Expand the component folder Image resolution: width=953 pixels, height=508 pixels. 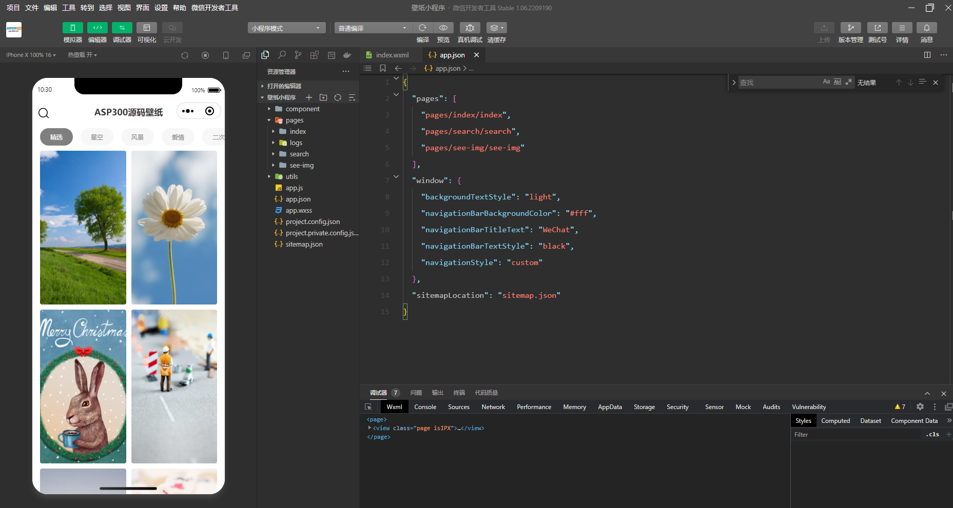coord(302,109)
